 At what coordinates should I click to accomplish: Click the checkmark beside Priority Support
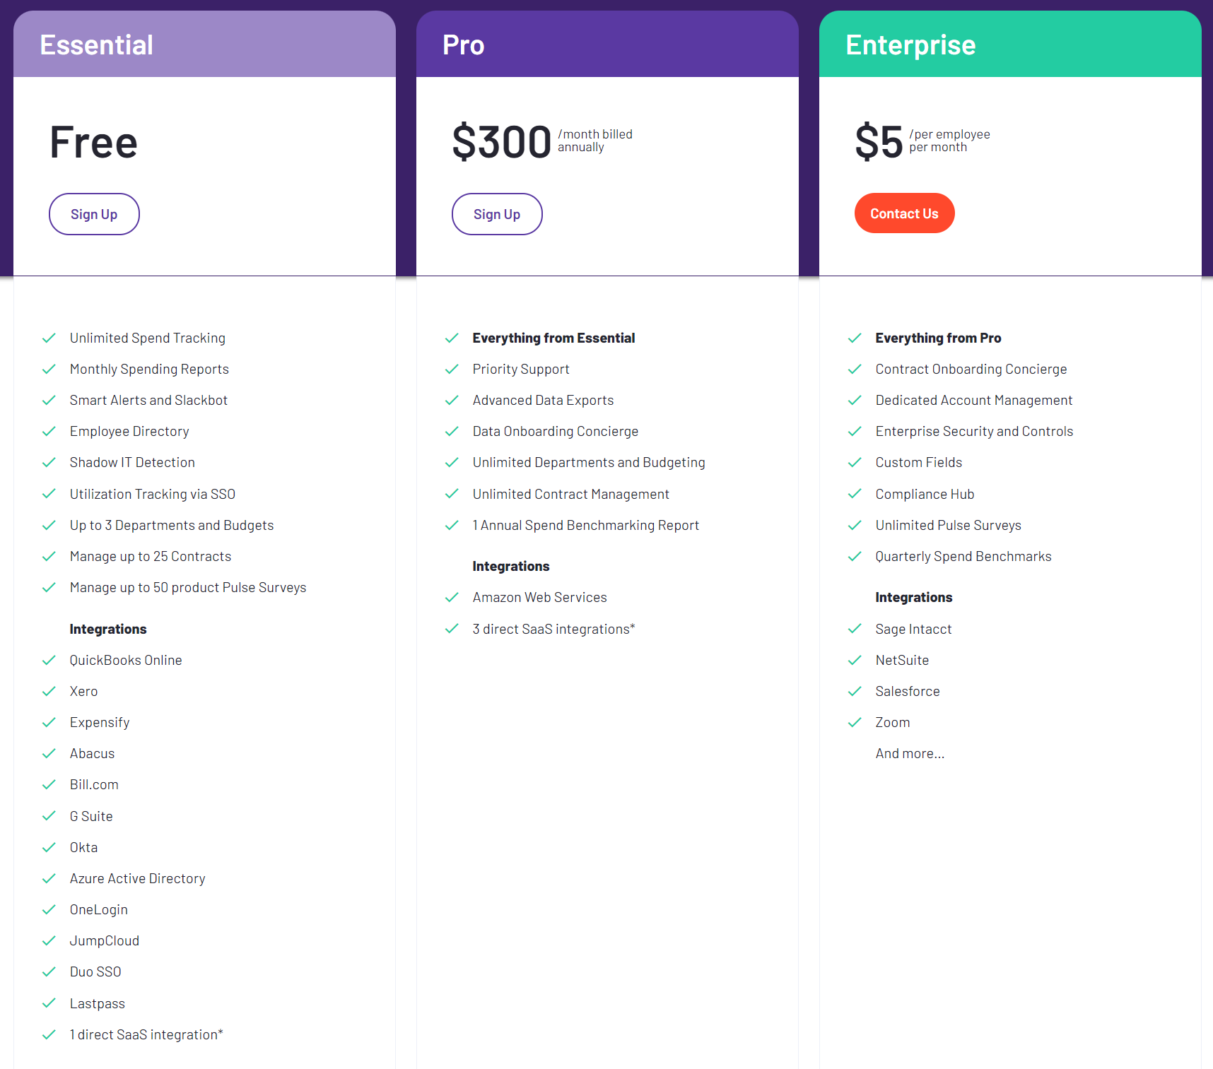[x=452, y=370]
